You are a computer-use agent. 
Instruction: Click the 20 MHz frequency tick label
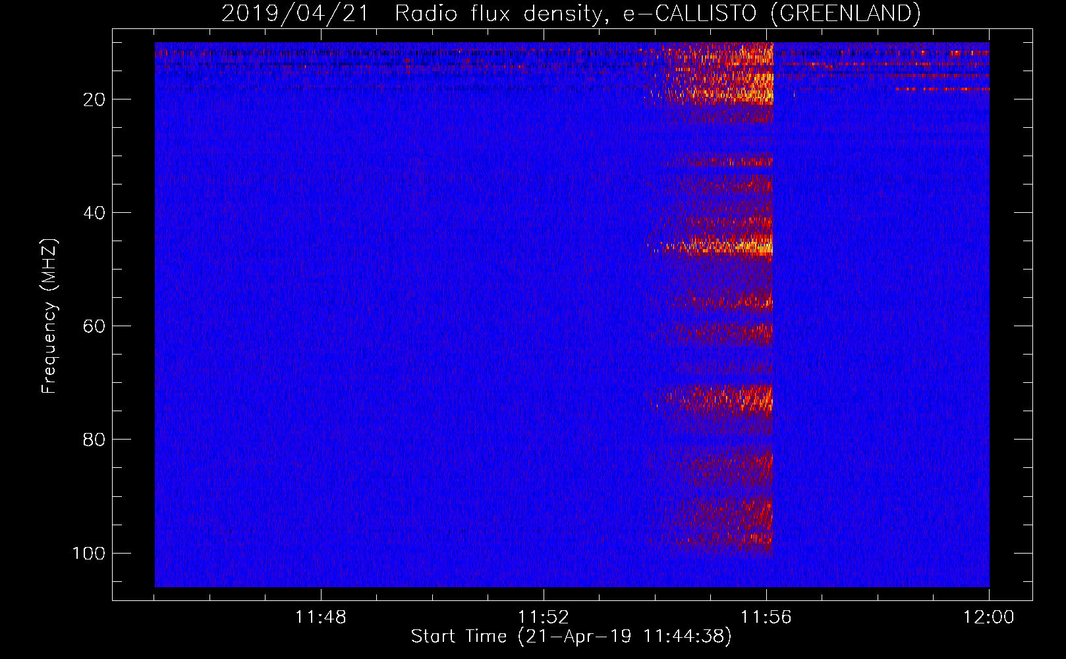point(94,100)
